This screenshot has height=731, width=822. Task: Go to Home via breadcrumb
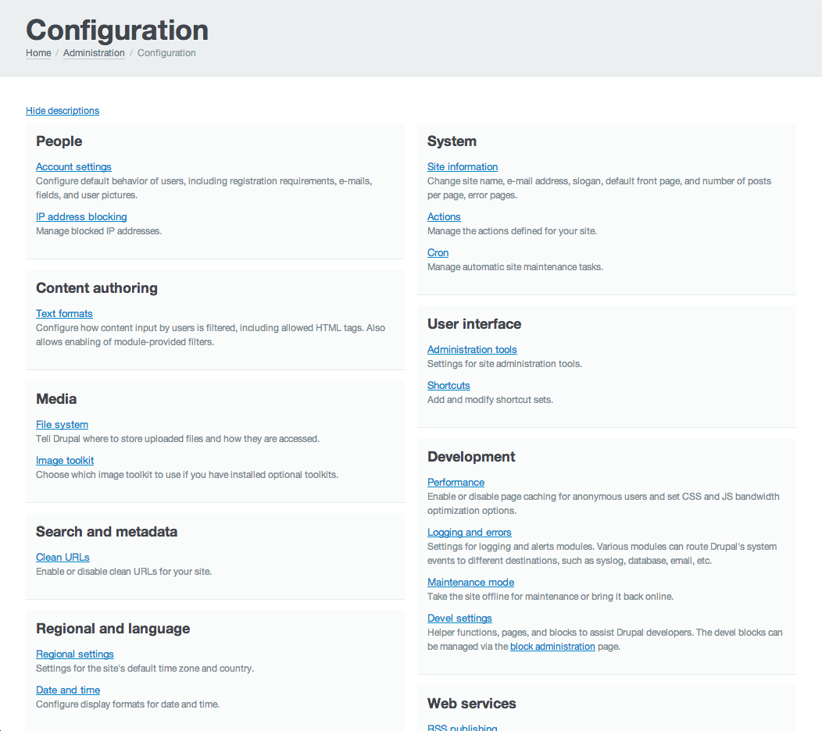click(x=38, y=53)
